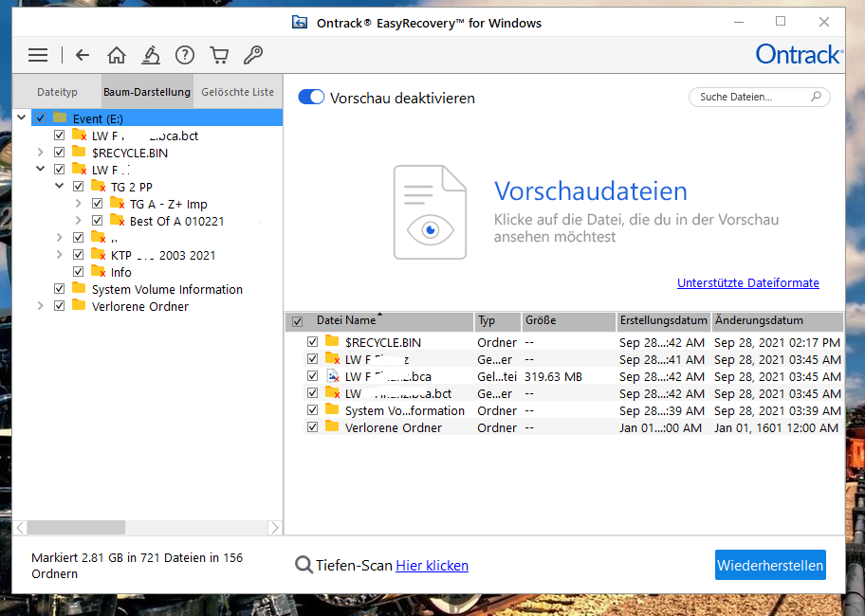Expand the TG A - Z+ Imp node
This screenshot has height=616, width=865.
tap(79, 204)
